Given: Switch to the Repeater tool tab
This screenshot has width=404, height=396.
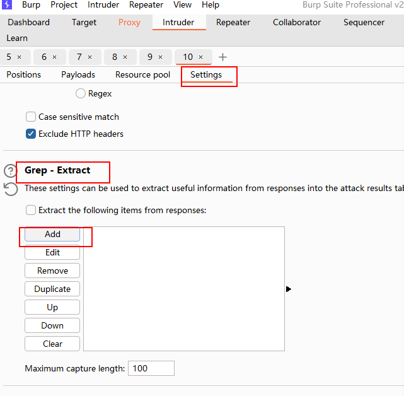Looking at the screenshot, I should (233, 22).
